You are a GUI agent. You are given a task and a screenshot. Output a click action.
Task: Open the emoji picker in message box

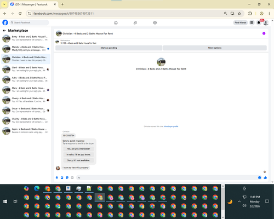click(259, 177)
